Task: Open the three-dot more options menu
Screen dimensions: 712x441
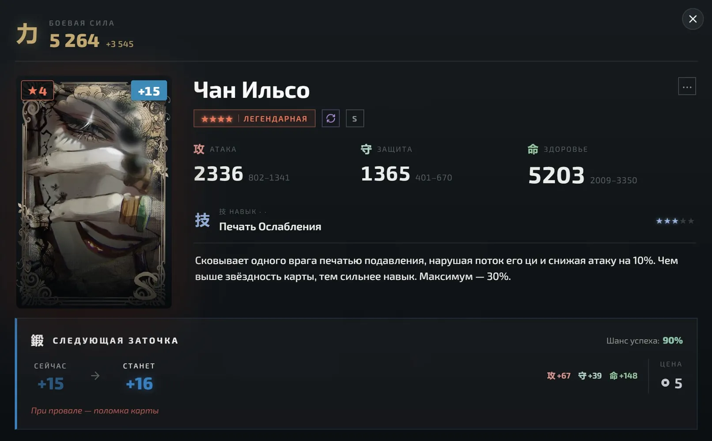Action: click(x=687, y=86)
